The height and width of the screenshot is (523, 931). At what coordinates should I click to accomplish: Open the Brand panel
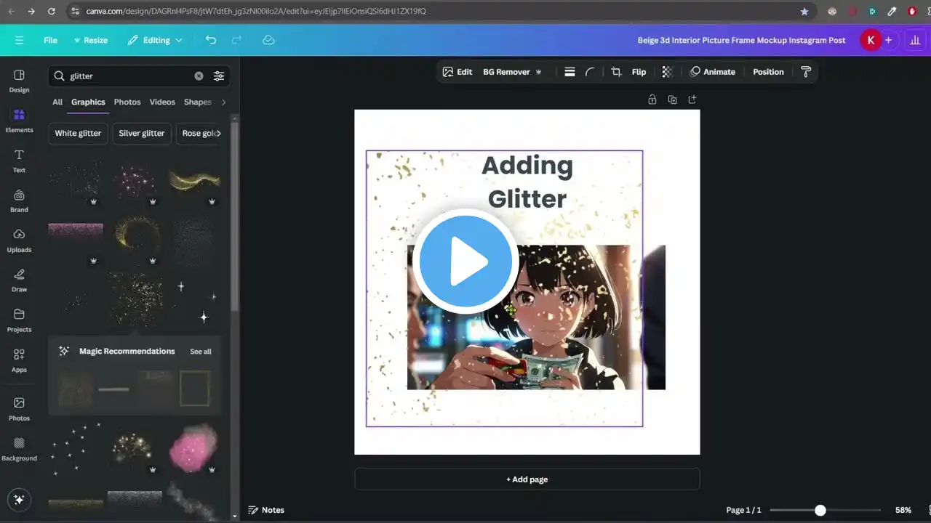[x=19, y=200]
